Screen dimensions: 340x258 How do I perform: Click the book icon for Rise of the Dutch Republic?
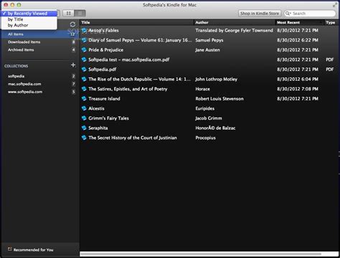coord(84,80)
